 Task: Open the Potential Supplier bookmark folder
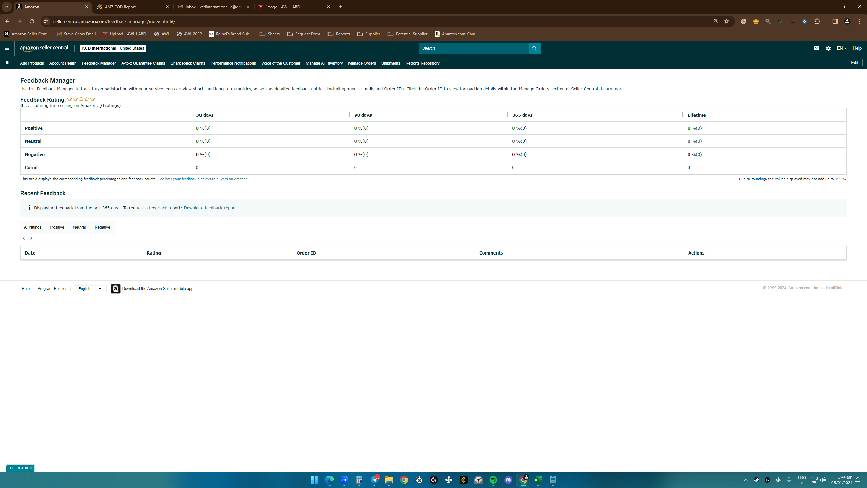point(407,34)
